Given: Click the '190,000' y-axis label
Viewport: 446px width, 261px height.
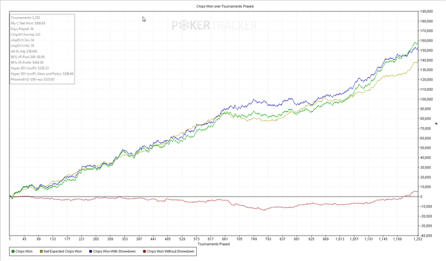Looking at the screenshot, I should [426, 11].
